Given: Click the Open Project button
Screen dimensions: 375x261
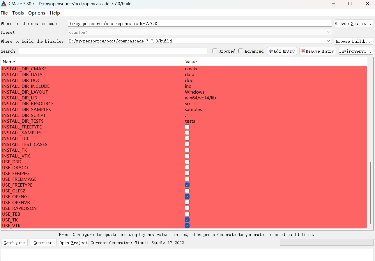Looking at the screenshot, I should coord(74,242).
